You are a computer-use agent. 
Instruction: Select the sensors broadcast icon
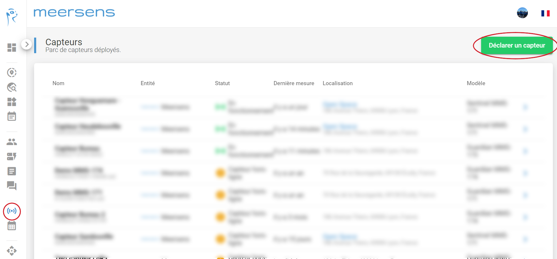click(12, 211)
